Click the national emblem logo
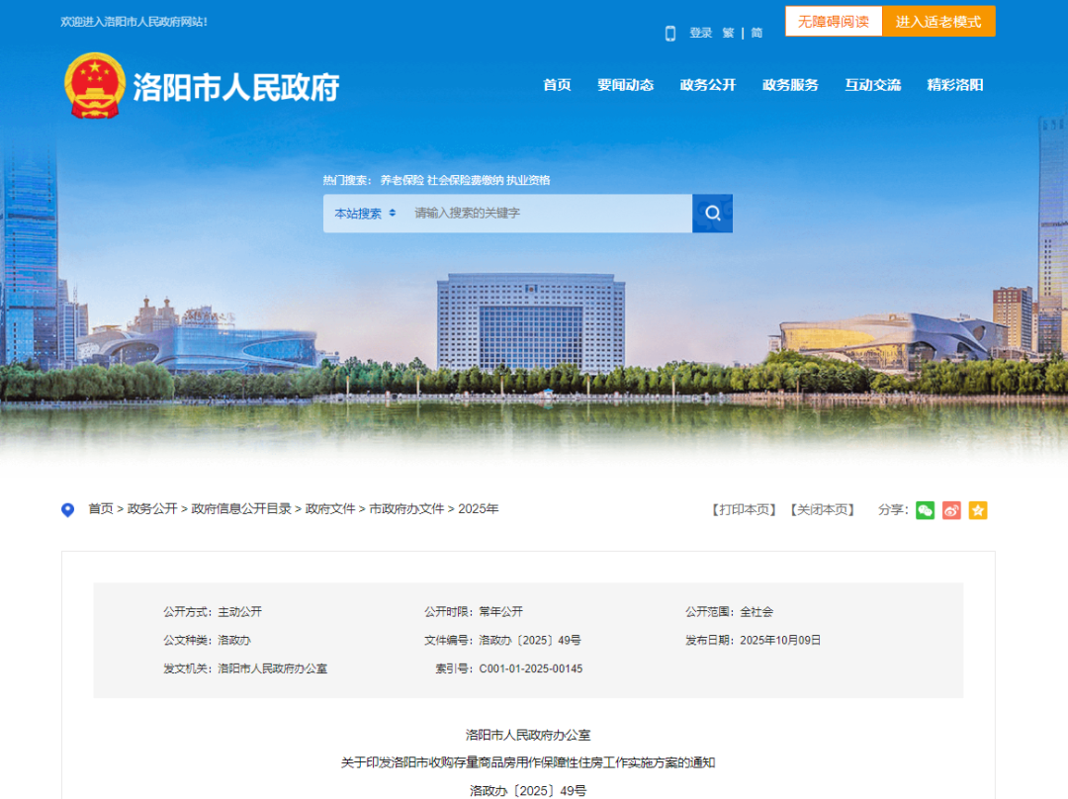1068x799 pixels. click(95, 86)
